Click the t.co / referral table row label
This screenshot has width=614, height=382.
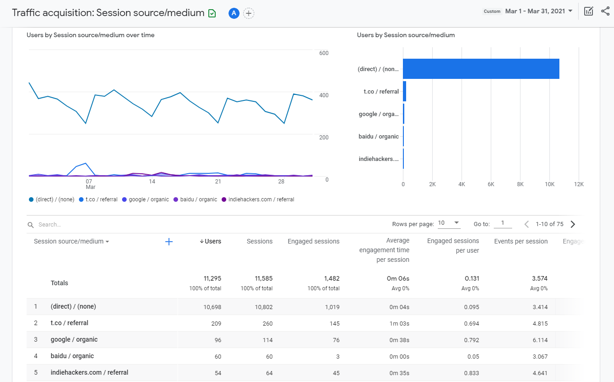pyautogui.click(x=69, y=323)
